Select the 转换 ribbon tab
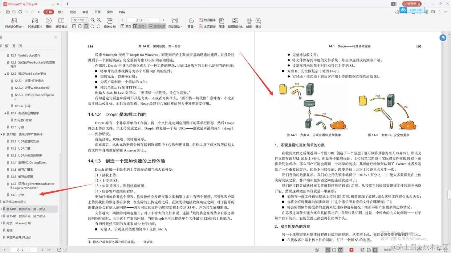This screenshot has height=253, width=451. click(122, 12)
